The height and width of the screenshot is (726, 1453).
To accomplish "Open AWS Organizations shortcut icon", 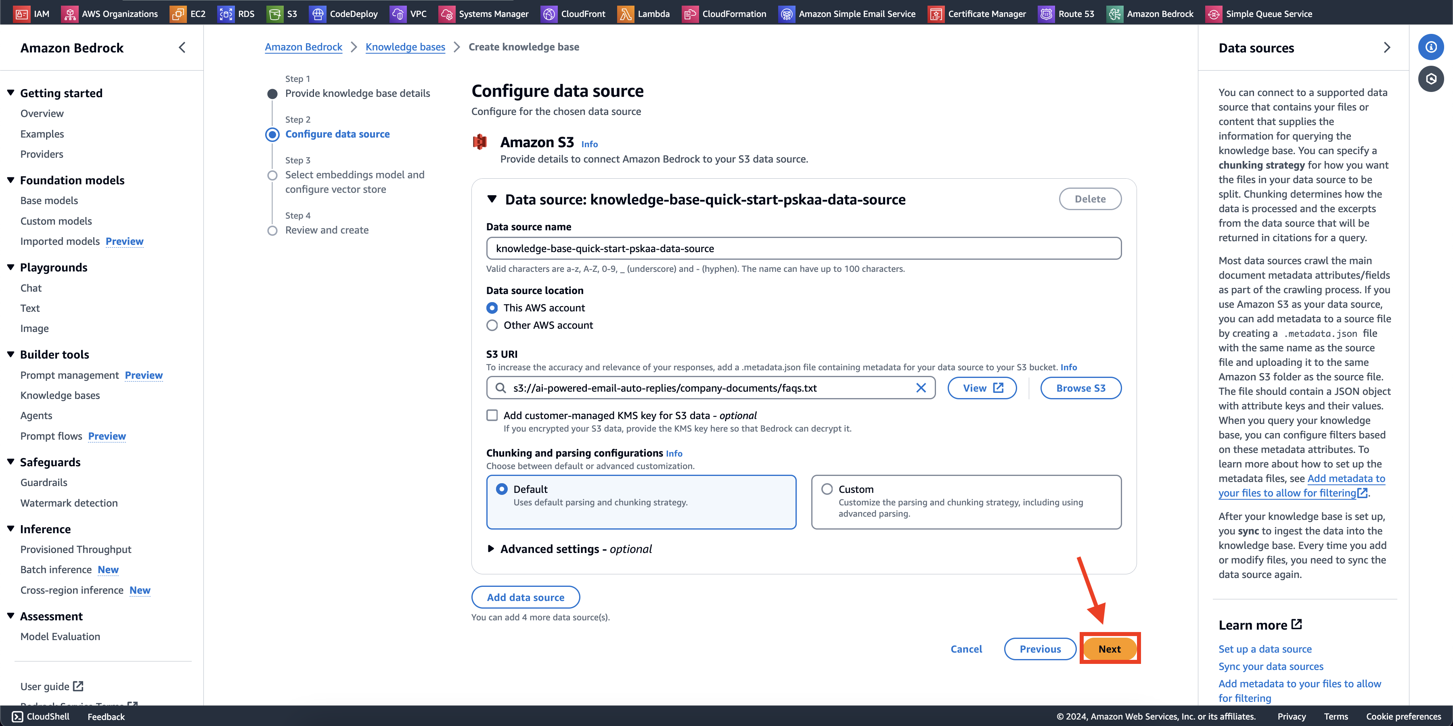I will pos(69,14).
